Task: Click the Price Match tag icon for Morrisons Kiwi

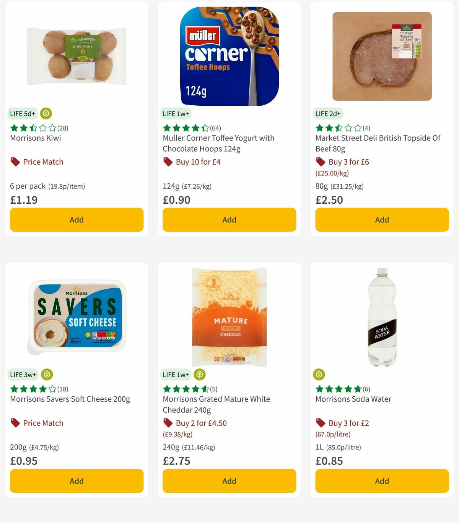Action: tap(14, 162)
